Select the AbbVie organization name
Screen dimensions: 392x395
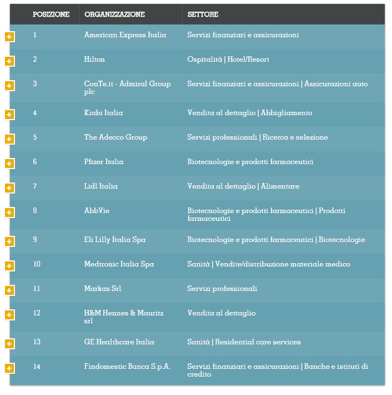click(97, 211)
